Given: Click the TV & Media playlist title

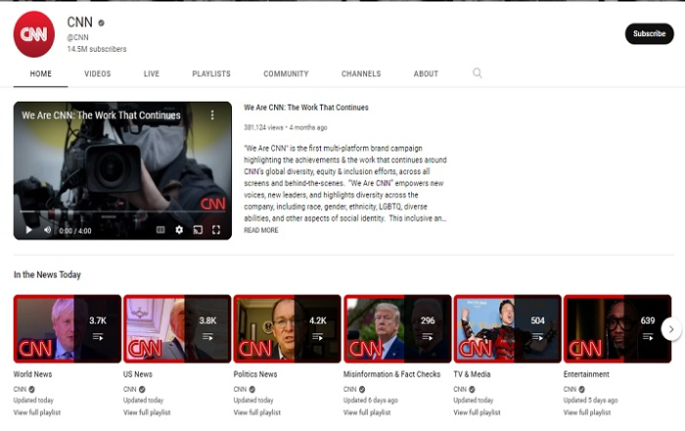Looking at the screenshot, I should click(x=472, y=374).
